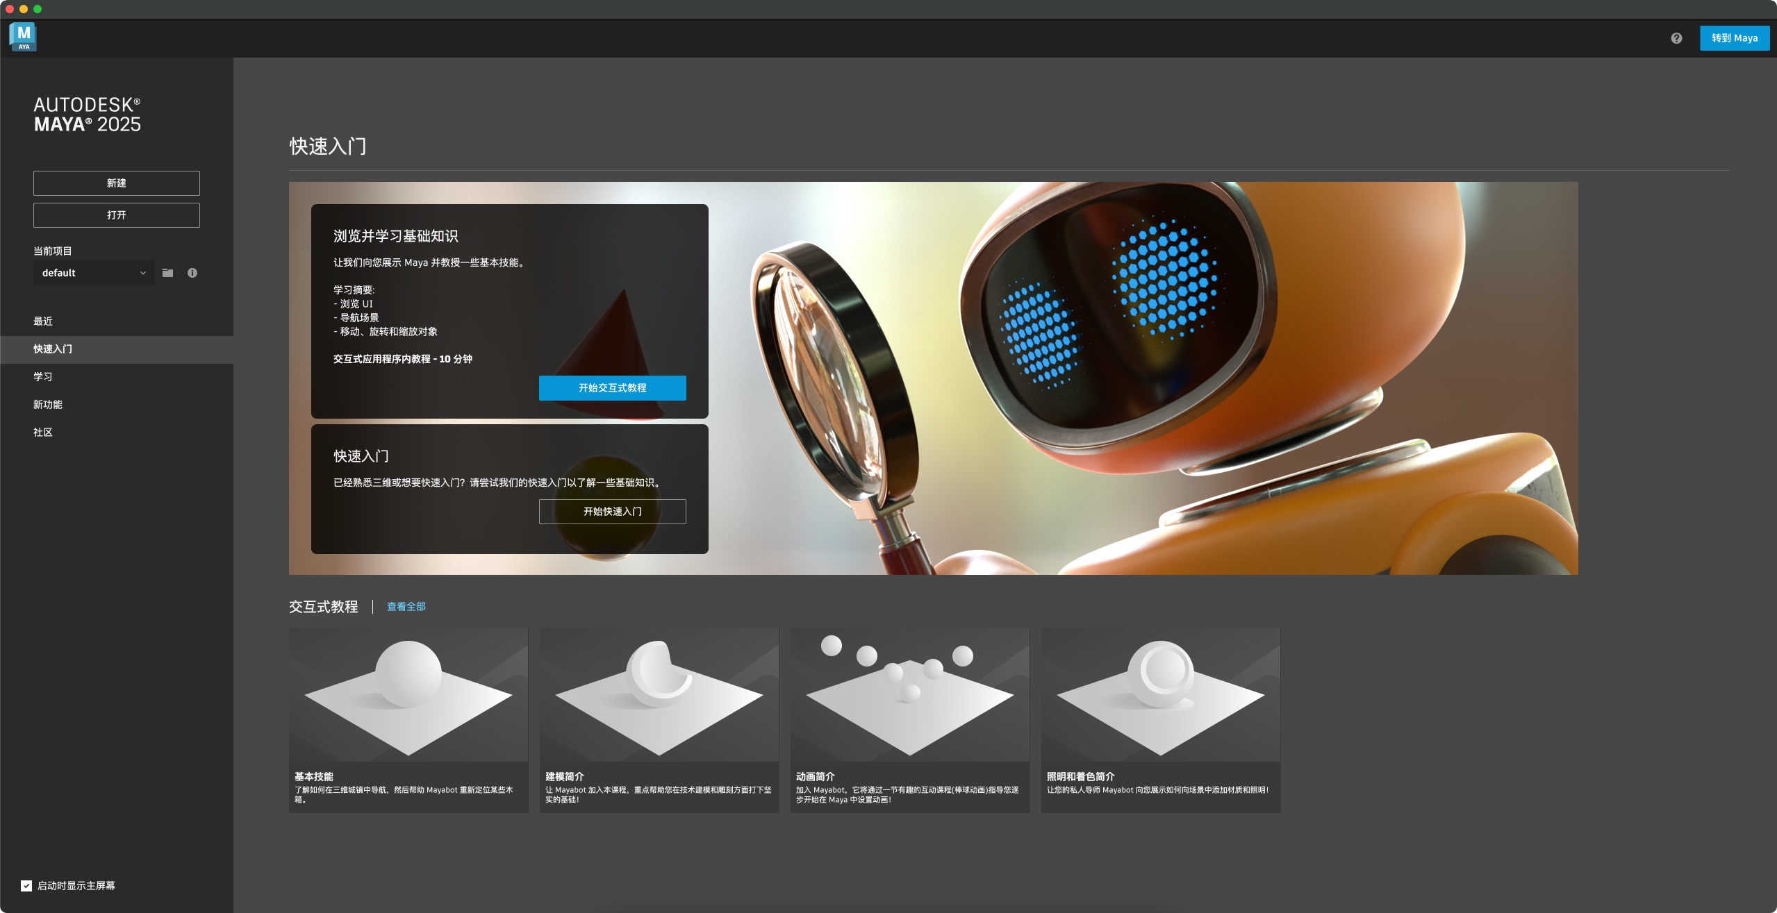This screenshot has height=913, width=1777.
Task: Start the interactive tutorial 开始交互式教程
Action: pos(612,388)
